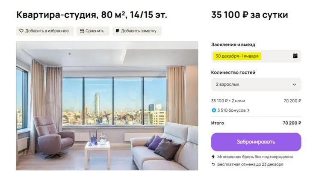Open the calendar icon in date field
The image size is (325, 181).
coord(295,56)
